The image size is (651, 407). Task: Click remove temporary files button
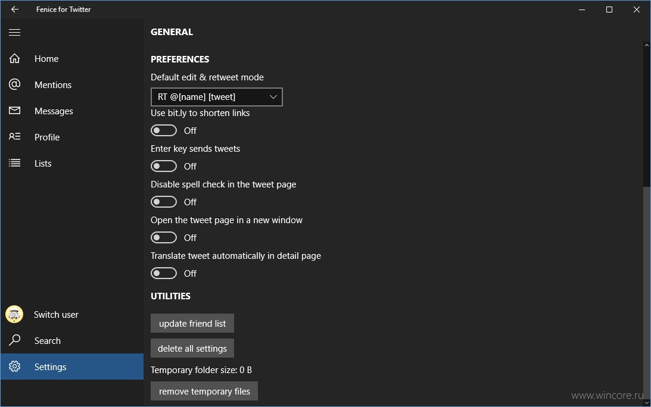point(204,392)
